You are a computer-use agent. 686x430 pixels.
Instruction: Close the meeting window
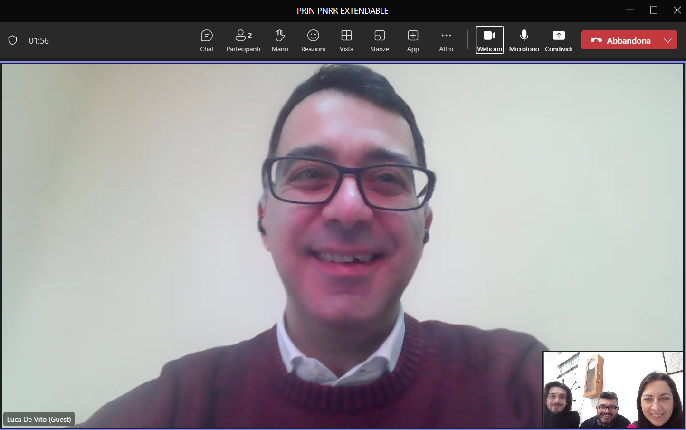(677, 10)
